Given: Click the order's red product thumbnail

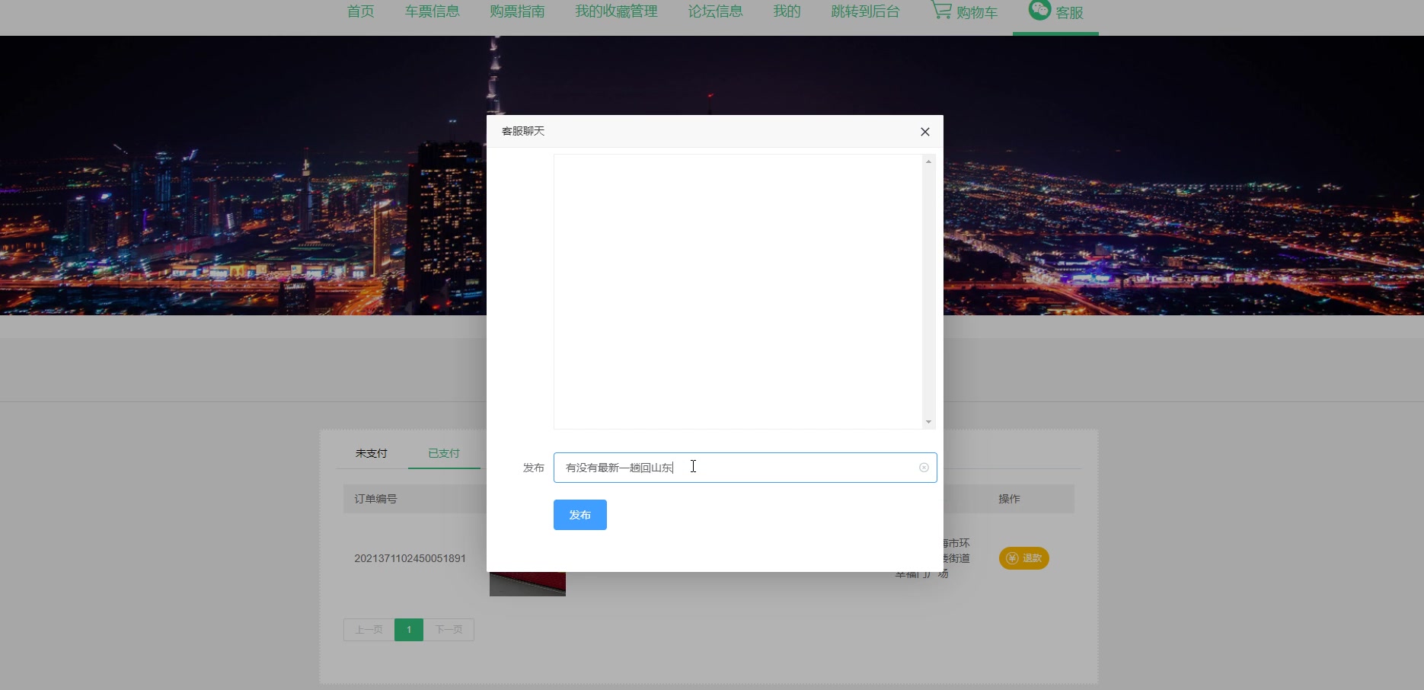Looking at the screenshot, I should (x=528, y=584).
